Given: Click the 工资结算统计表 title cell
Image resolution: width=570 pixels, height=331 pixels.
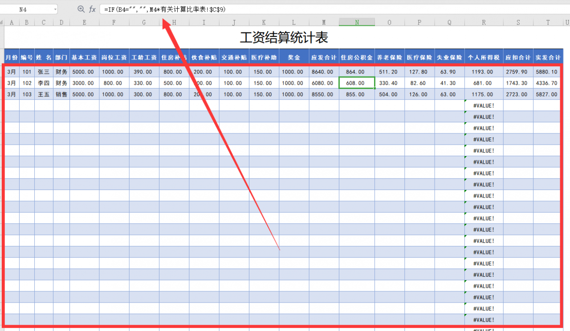Looking at the screenshot, I should click(285, 38).
